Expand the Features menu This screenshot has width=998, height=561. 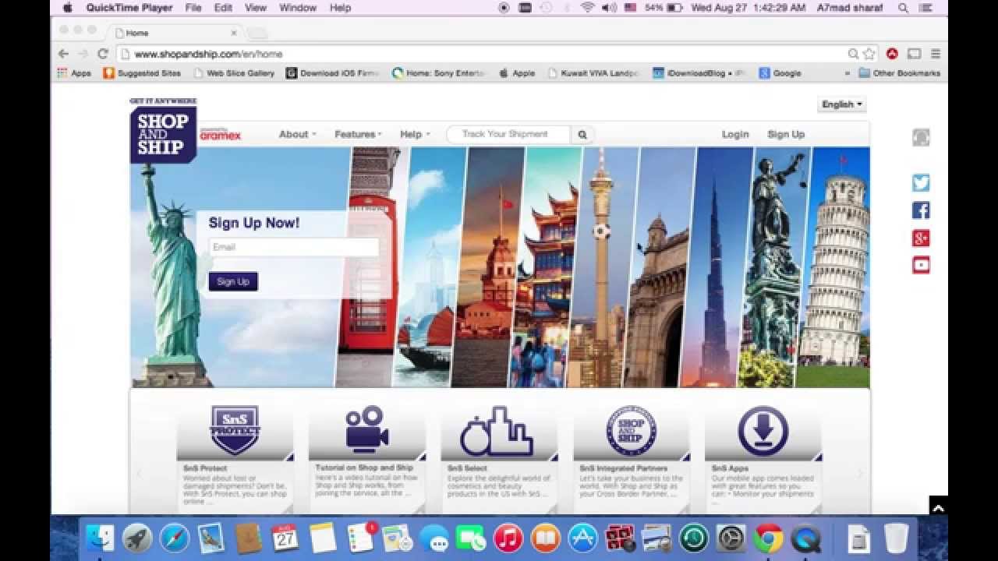point(358,135)
